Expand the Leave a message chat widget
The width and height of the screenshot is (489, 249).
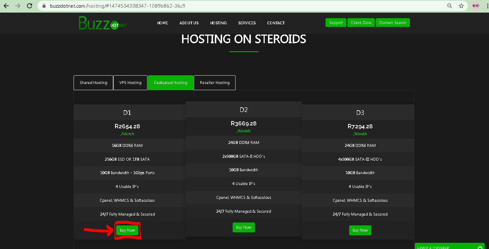coord(449,247)
